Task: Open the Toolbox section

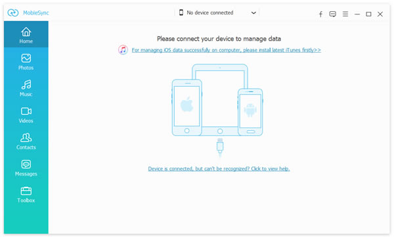Action: point(26,195)
